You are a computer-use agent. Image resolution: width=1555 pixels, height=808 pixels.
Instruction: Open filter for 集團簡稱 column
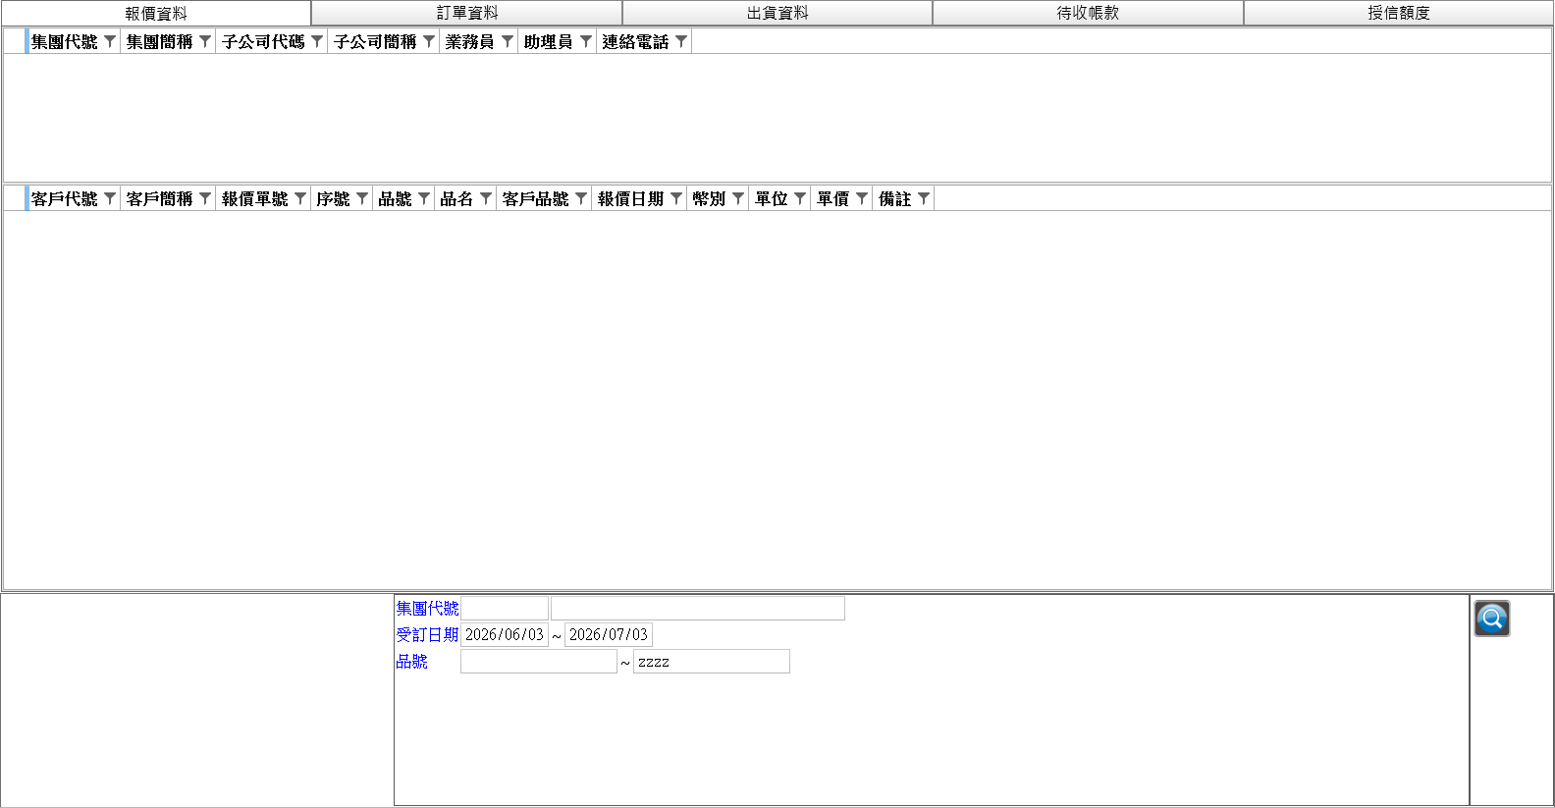[205, 41]
